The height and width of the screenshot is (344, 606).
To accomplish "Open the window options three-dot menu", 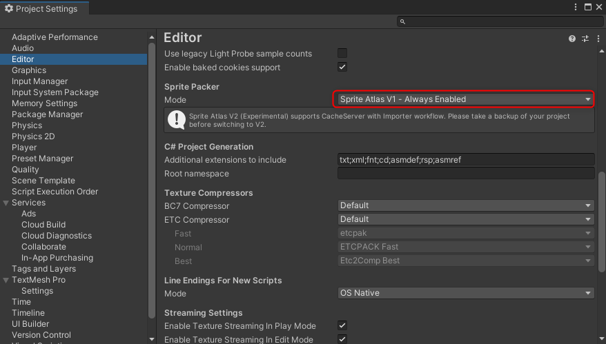I will tap(576, 7).
